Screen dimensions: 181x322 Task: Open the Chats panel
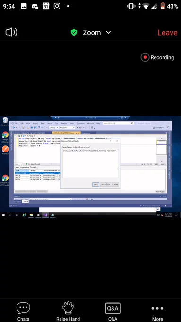(x=23, y=311)
